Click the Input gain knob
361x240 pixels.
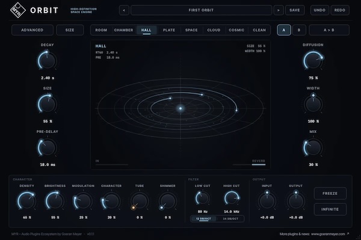(267, 201)
